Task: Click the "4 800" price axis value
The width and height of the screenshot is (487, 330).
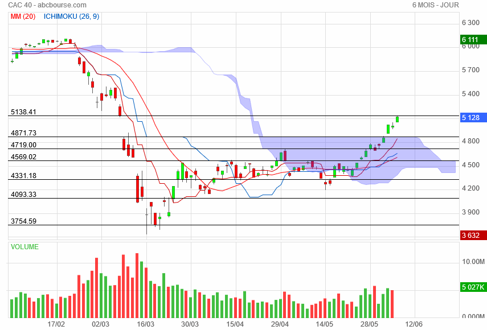Action: tap(470, 141)
